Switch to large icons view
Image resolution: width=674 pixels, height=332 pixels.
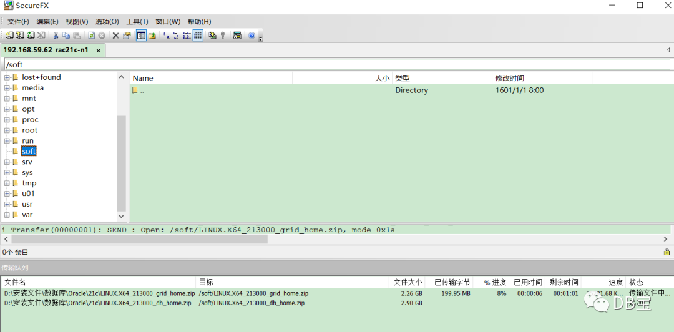[x=166, y=36]
